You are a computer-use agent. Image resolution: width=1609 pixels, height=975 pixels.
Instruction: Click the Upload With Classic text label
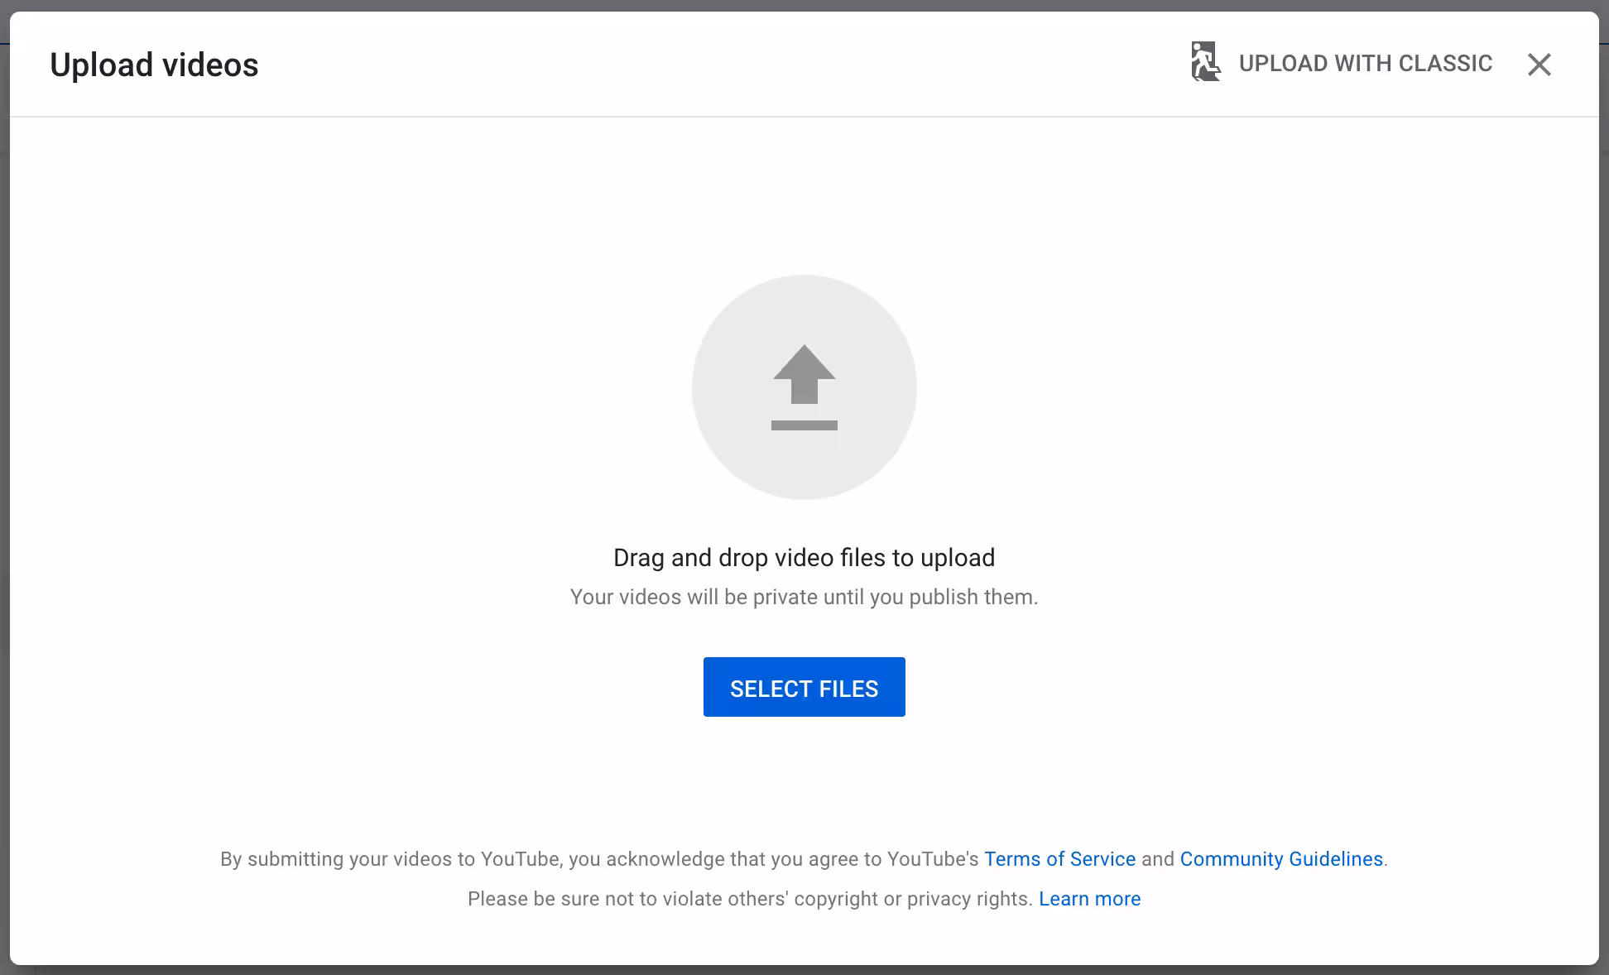click(1365, 64)
